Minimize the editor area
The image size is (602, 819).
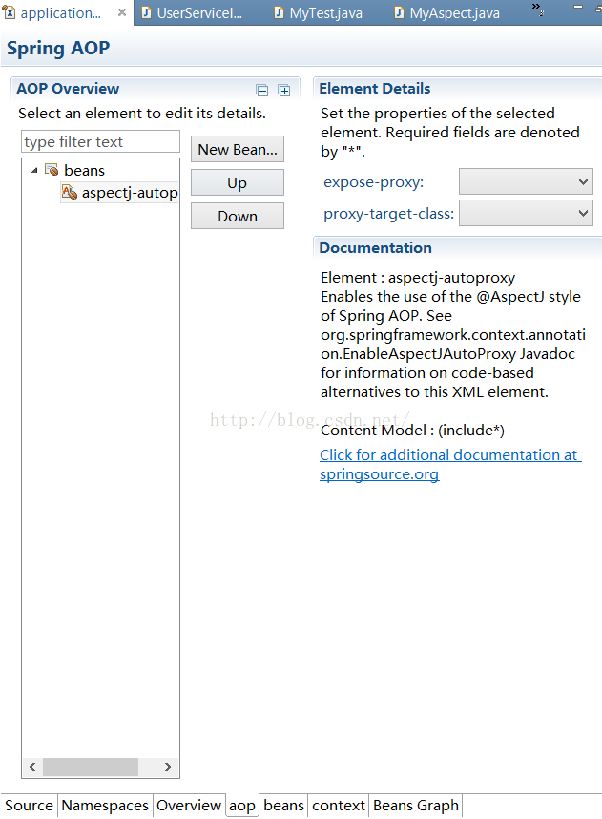click(x=578, y=8)
